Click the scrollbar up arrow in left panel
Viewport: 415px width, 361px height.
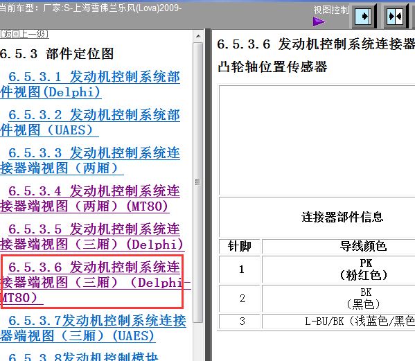pyautogui.click(x=198, y=36)
